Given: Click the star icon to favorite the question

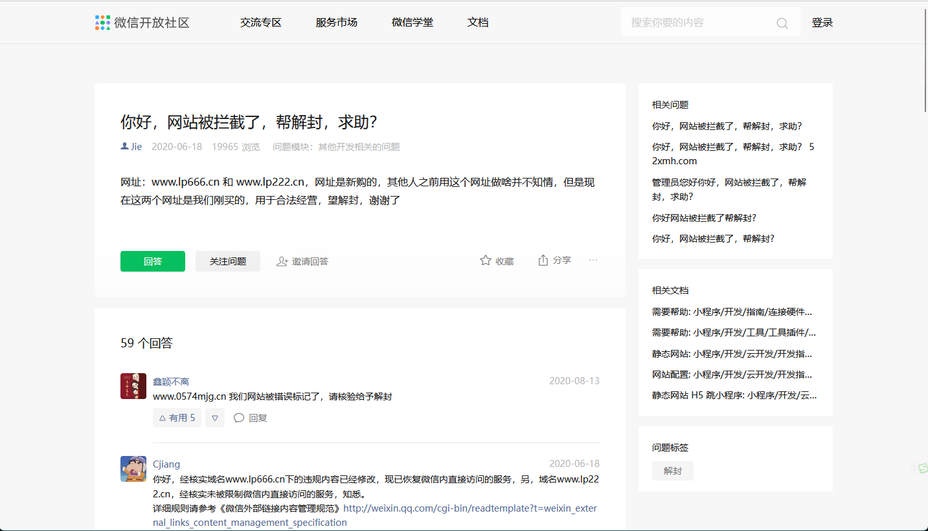Looking at the screenshot, I should [x=486, y=261].
